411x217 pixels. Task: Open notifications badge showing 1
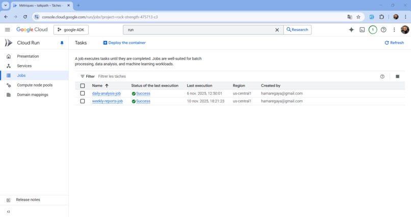click(373, 30)
